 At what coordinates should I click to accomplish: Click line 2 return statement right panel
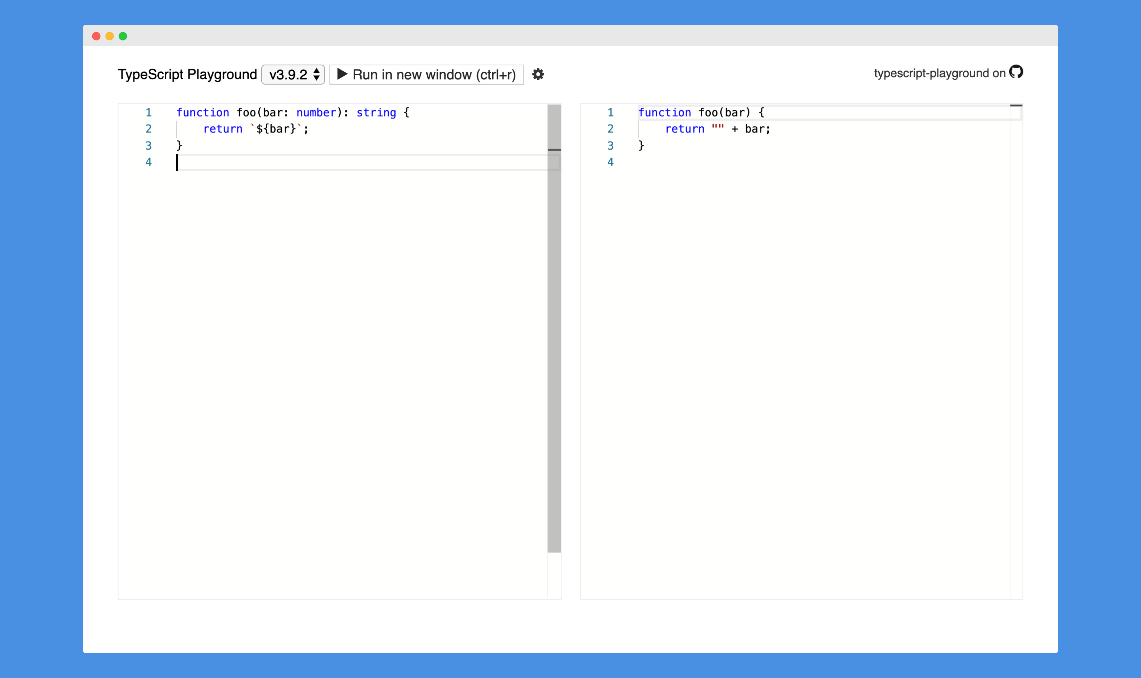click(x=715, y=128)
